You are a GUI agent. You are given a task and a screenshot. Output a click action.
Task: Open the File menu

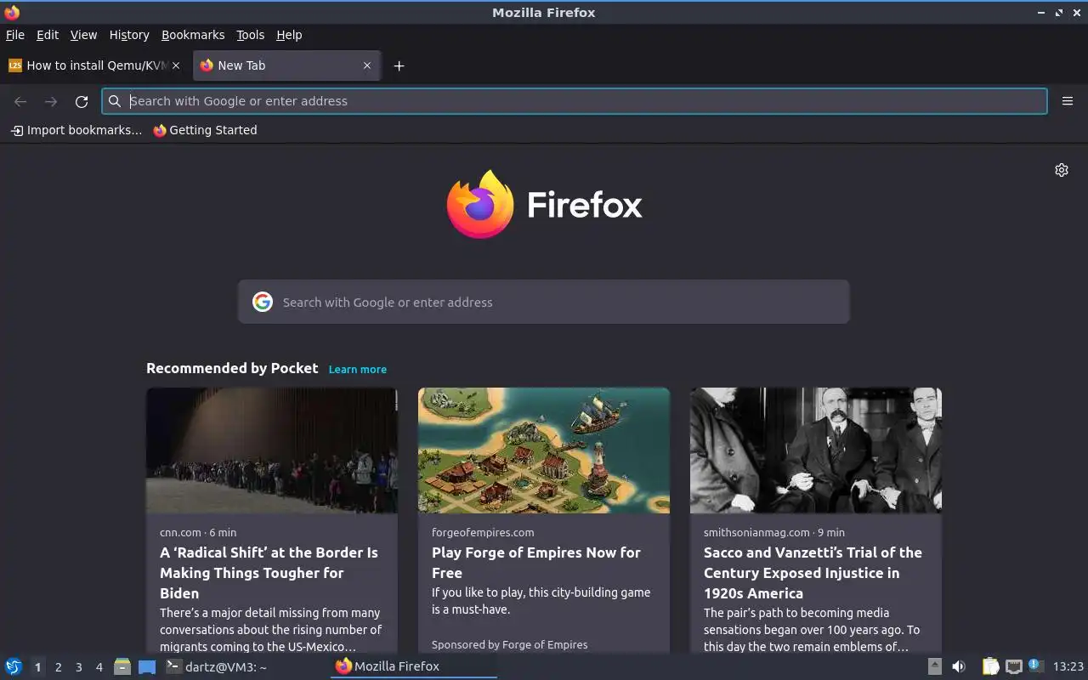point(15,35)
